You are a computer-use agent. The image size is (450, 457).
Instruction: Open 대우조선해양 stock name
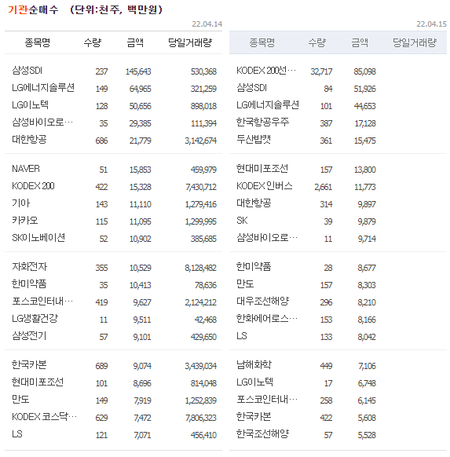pos(262,302)
